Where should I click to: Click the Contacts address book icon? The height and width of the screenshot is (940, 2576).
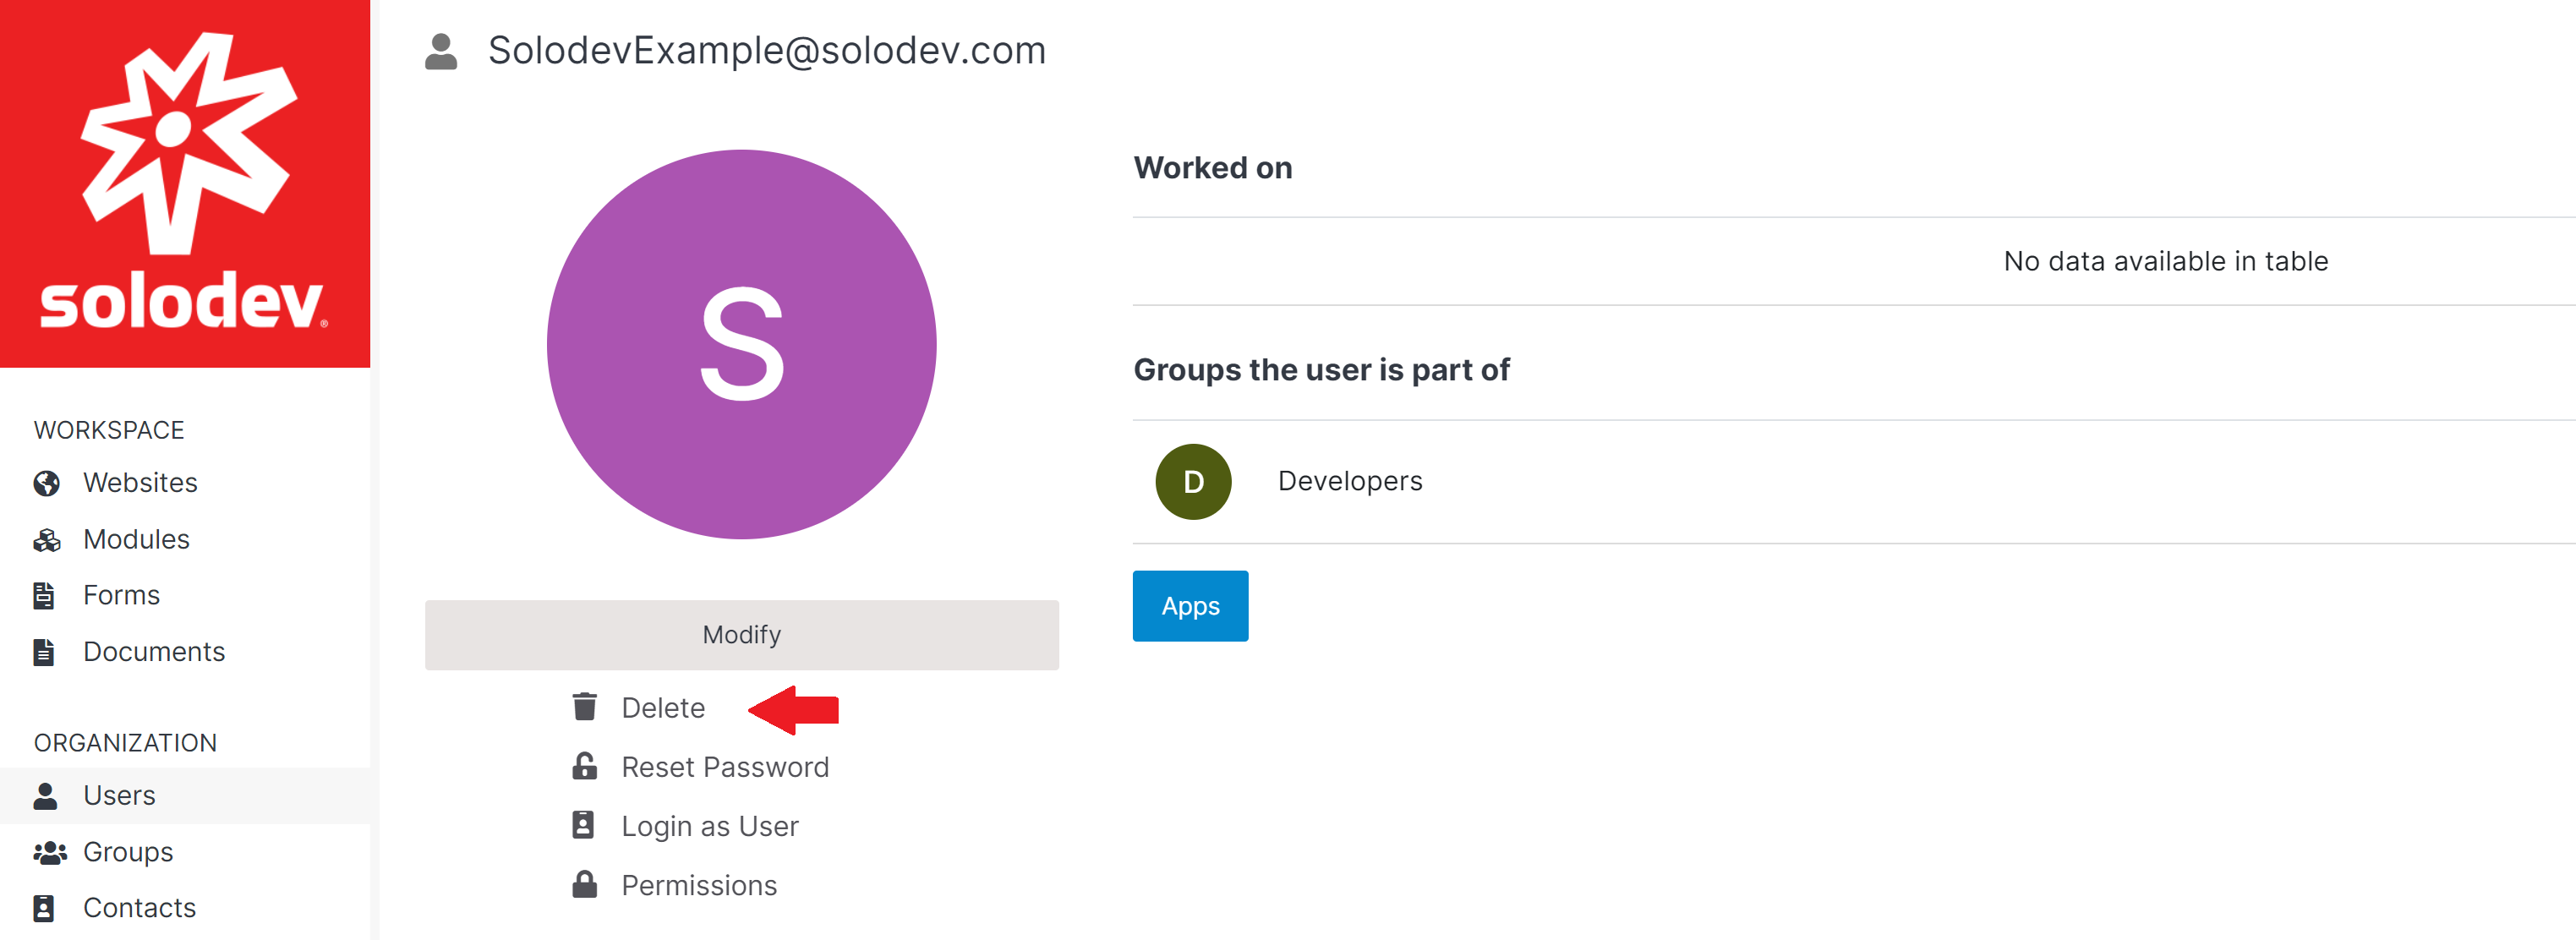(44, 908)
